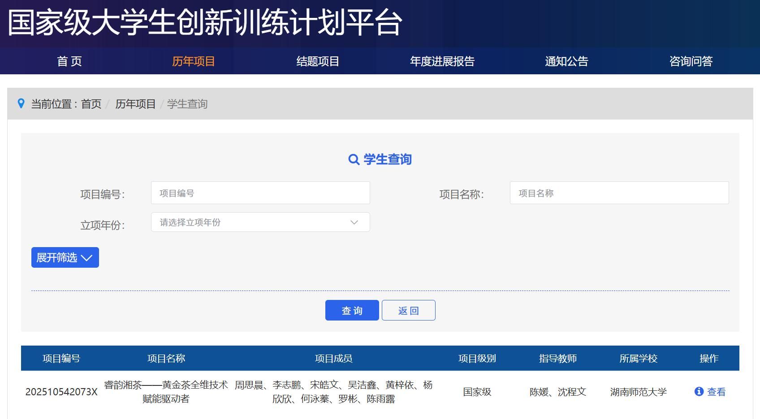Image resolution: width=760 pixels, height=419 pixels.
Task: Go to 首页 in navigation bar
Action: click(69, 61)
